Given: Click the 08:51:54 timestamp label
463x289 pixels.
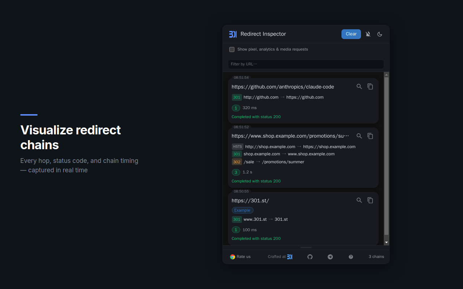Looking at the screenshot, I should click(241, 78).
